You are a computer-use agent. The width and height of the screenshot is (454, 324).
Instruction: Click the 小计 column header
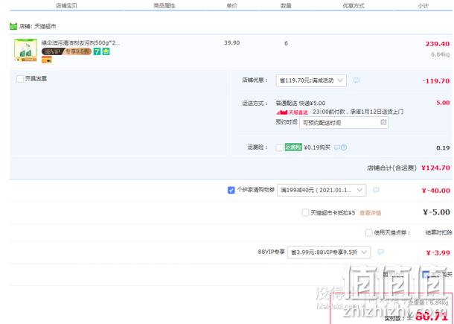423,5
